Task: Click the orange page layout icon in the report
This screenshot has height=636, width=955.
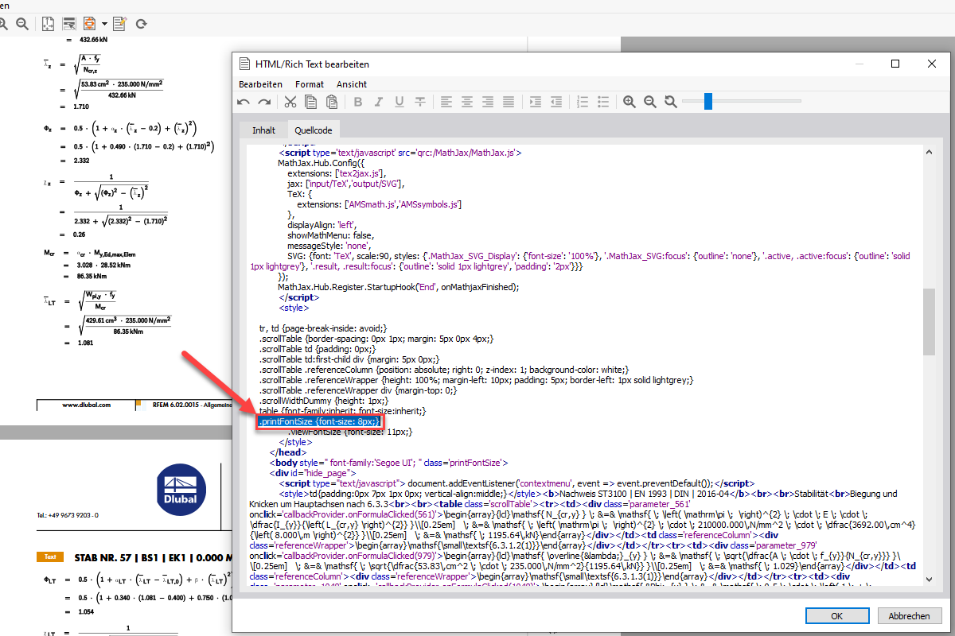Action: point(88,24)
